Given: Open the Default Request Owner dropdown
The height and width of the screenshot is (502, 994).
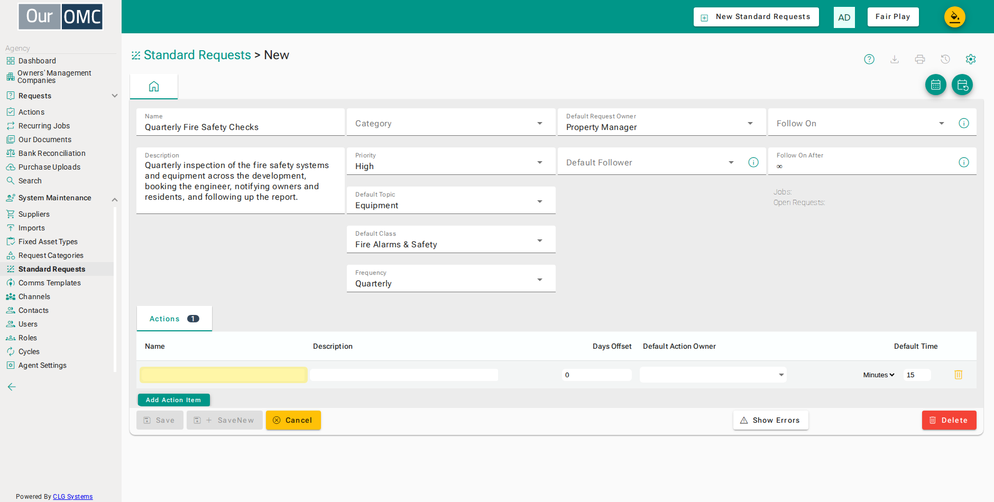Looking at the screenshot, I should (x=662, y=123).
